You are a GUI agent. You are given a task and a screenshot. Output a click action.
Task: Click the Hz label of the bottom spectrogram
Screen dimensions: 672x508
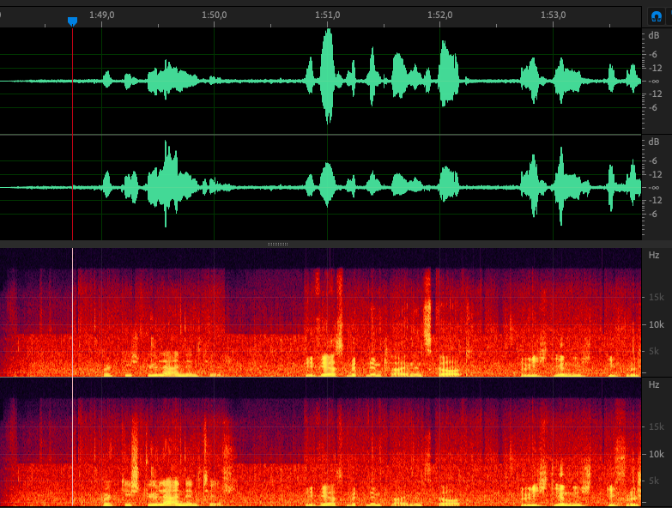[x=654, y=384]
